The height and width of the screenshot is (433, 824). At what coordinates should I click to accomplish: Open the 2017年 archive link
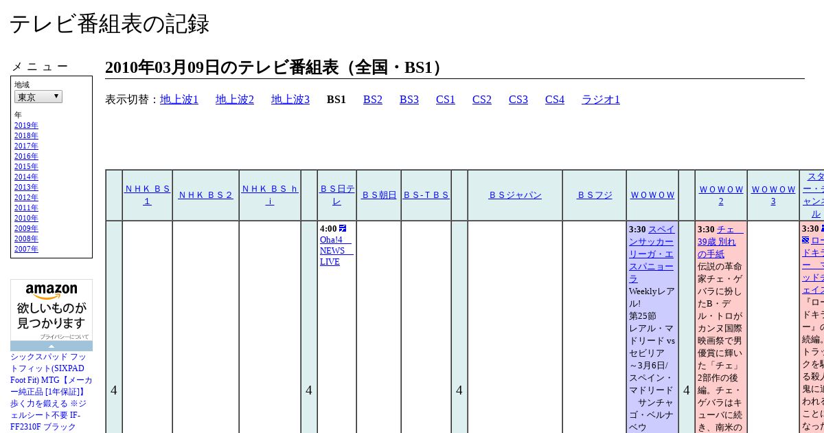click(x=26, y=146)
